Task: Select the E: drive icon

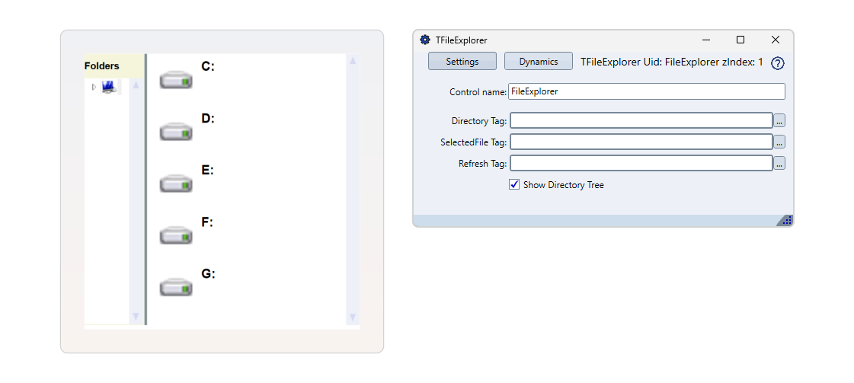Action: (176, 184)
